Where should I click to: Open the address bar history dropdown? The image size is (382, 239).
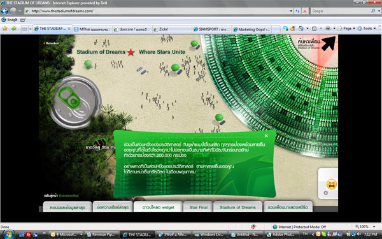point(291,11)
